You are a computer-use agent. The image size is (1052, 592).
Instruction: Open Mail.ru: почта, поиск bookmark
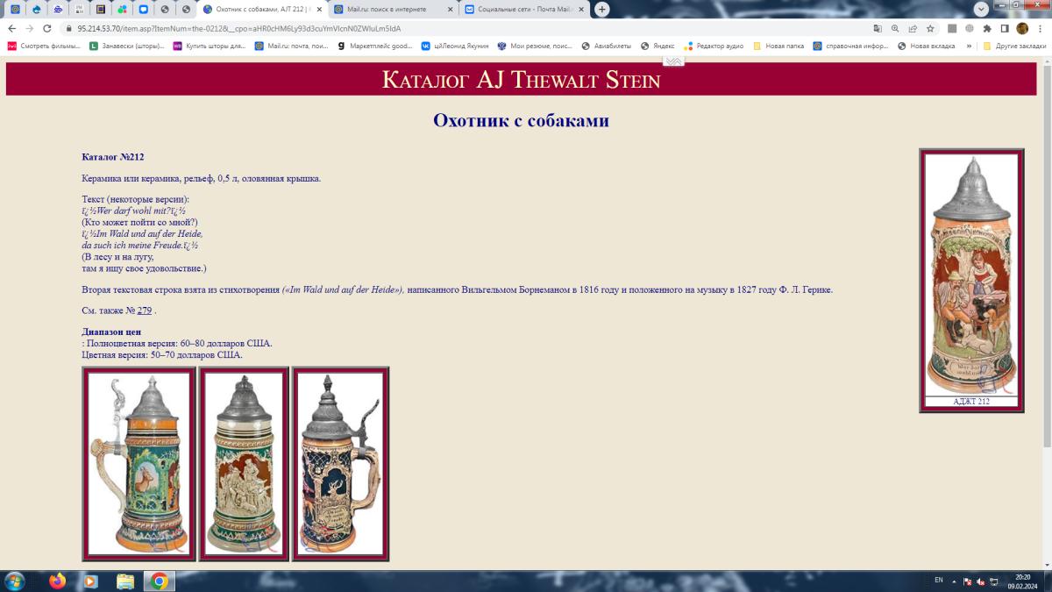(292, 46)
